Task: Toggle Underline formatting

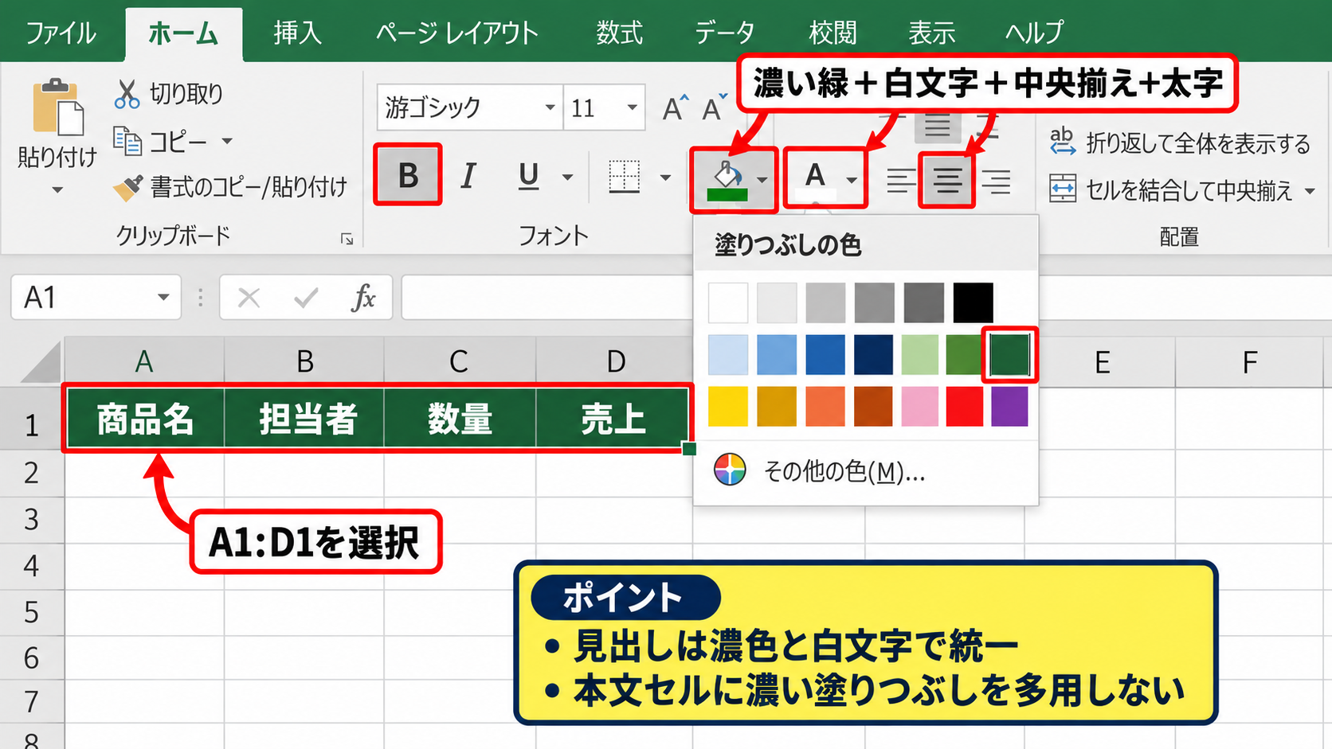Action: pyautogui.click(x=528, y=176)
